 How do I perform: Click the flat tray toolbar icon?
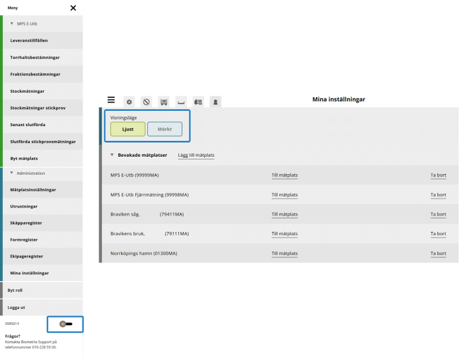point(181,102)
